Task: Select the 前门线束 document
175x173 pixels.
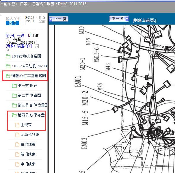Action: point(28,154)
